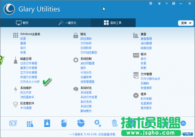Collapse the bottom toolbar with up chevron
The image size is (195, 138).
point(183,123)
